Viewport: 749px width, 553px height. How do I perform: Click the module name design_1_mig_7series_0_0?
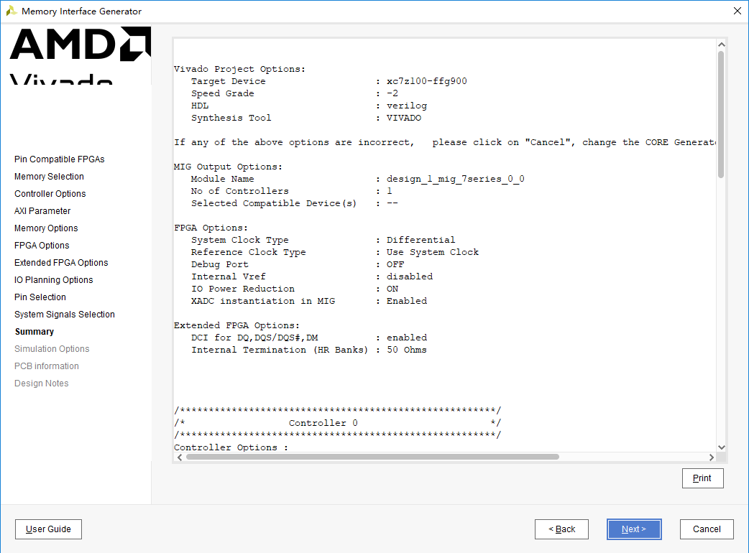[455, 179]
